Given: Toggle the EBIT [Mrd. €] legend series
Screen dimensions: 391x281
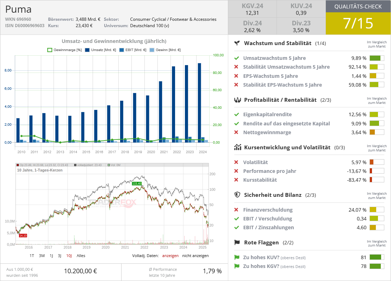Looking at the screenshot, I should click(133, 50).
